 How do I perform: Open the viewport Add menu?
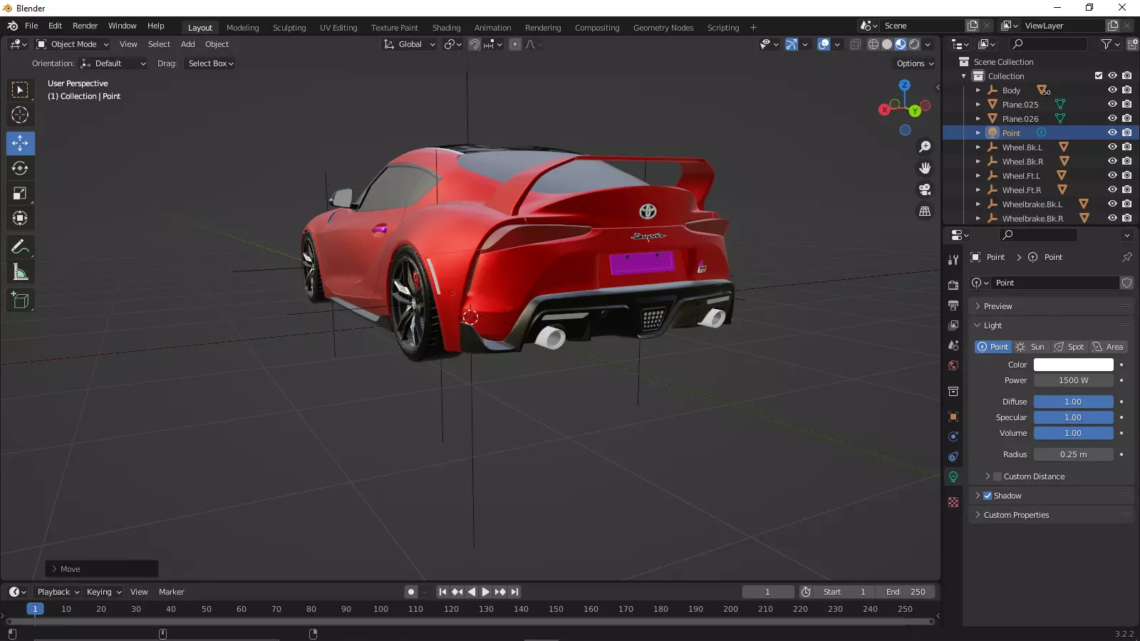(x=187, y=44)
